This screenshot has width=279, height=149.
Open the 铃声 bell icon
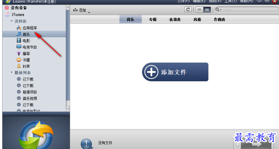click(x=19, y=66)
